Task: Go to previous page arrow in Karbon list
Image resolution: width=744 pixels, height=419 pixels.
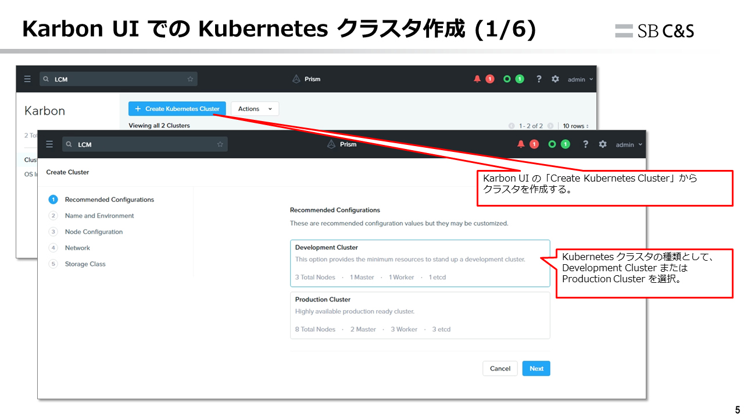Action: [x=512, y=126]
